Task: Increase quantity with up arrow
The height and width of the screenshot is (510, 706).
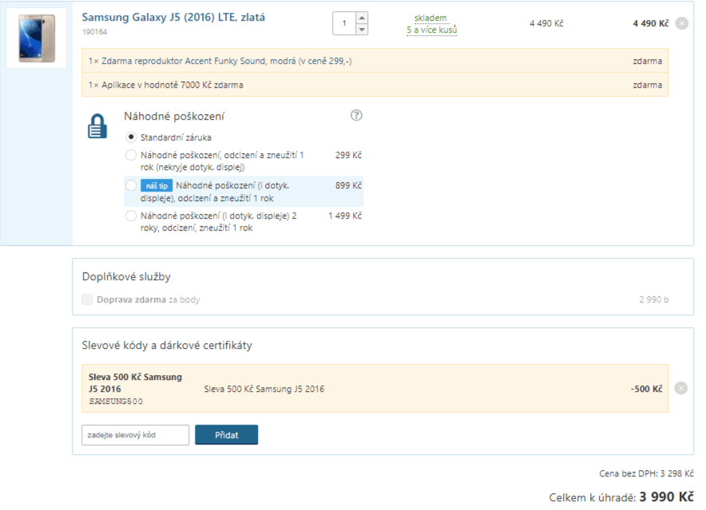Action: pyautogui.click(x=362, y=18)
